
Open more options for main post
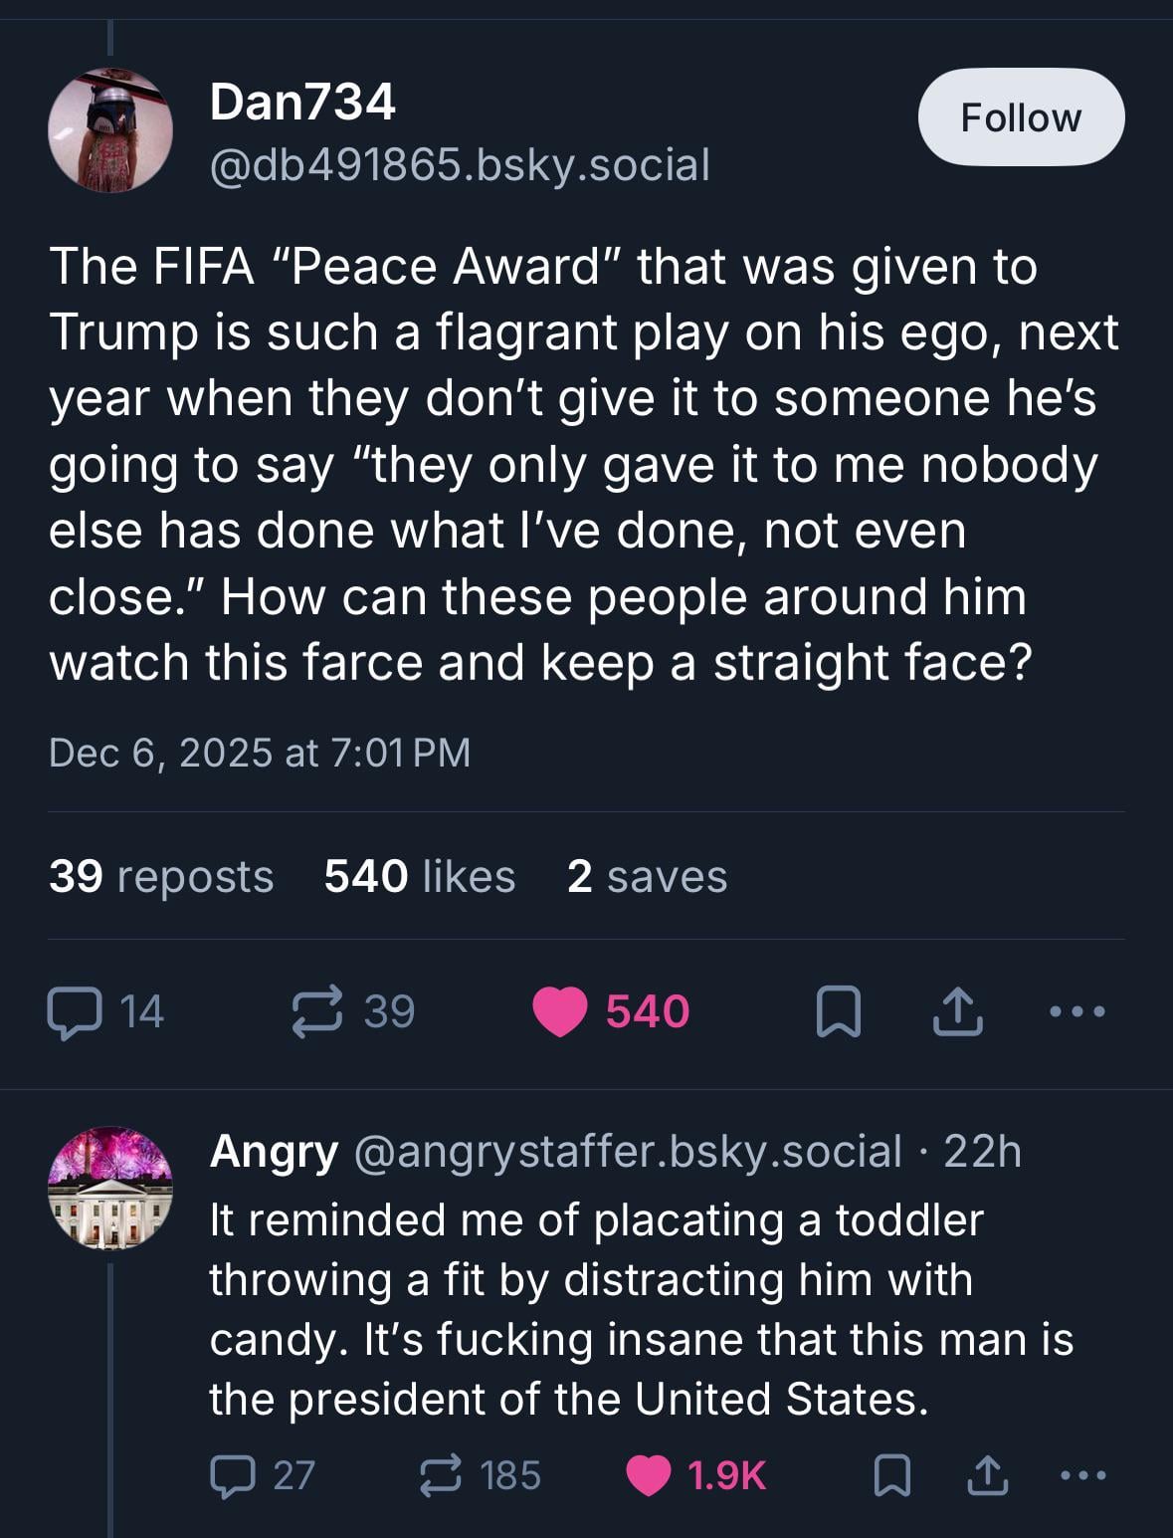pos(1076,1011)
